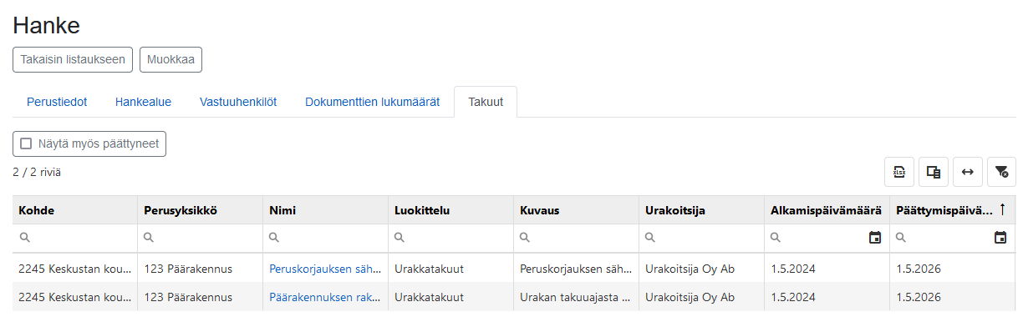Tick the Näytä myös päättyneet checkbox
The width and height of the screenshot is (1023, 327).
(x=26, y=143)
